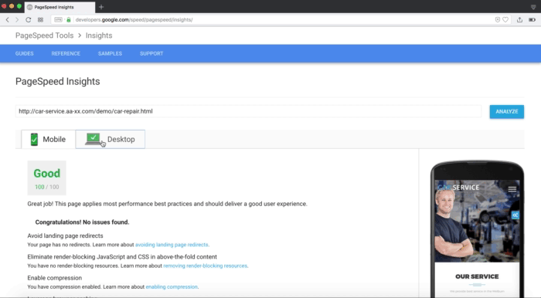This screenshot has height=298, width=541.
Task: Open the Support menu item
Action: pos(151,53)
